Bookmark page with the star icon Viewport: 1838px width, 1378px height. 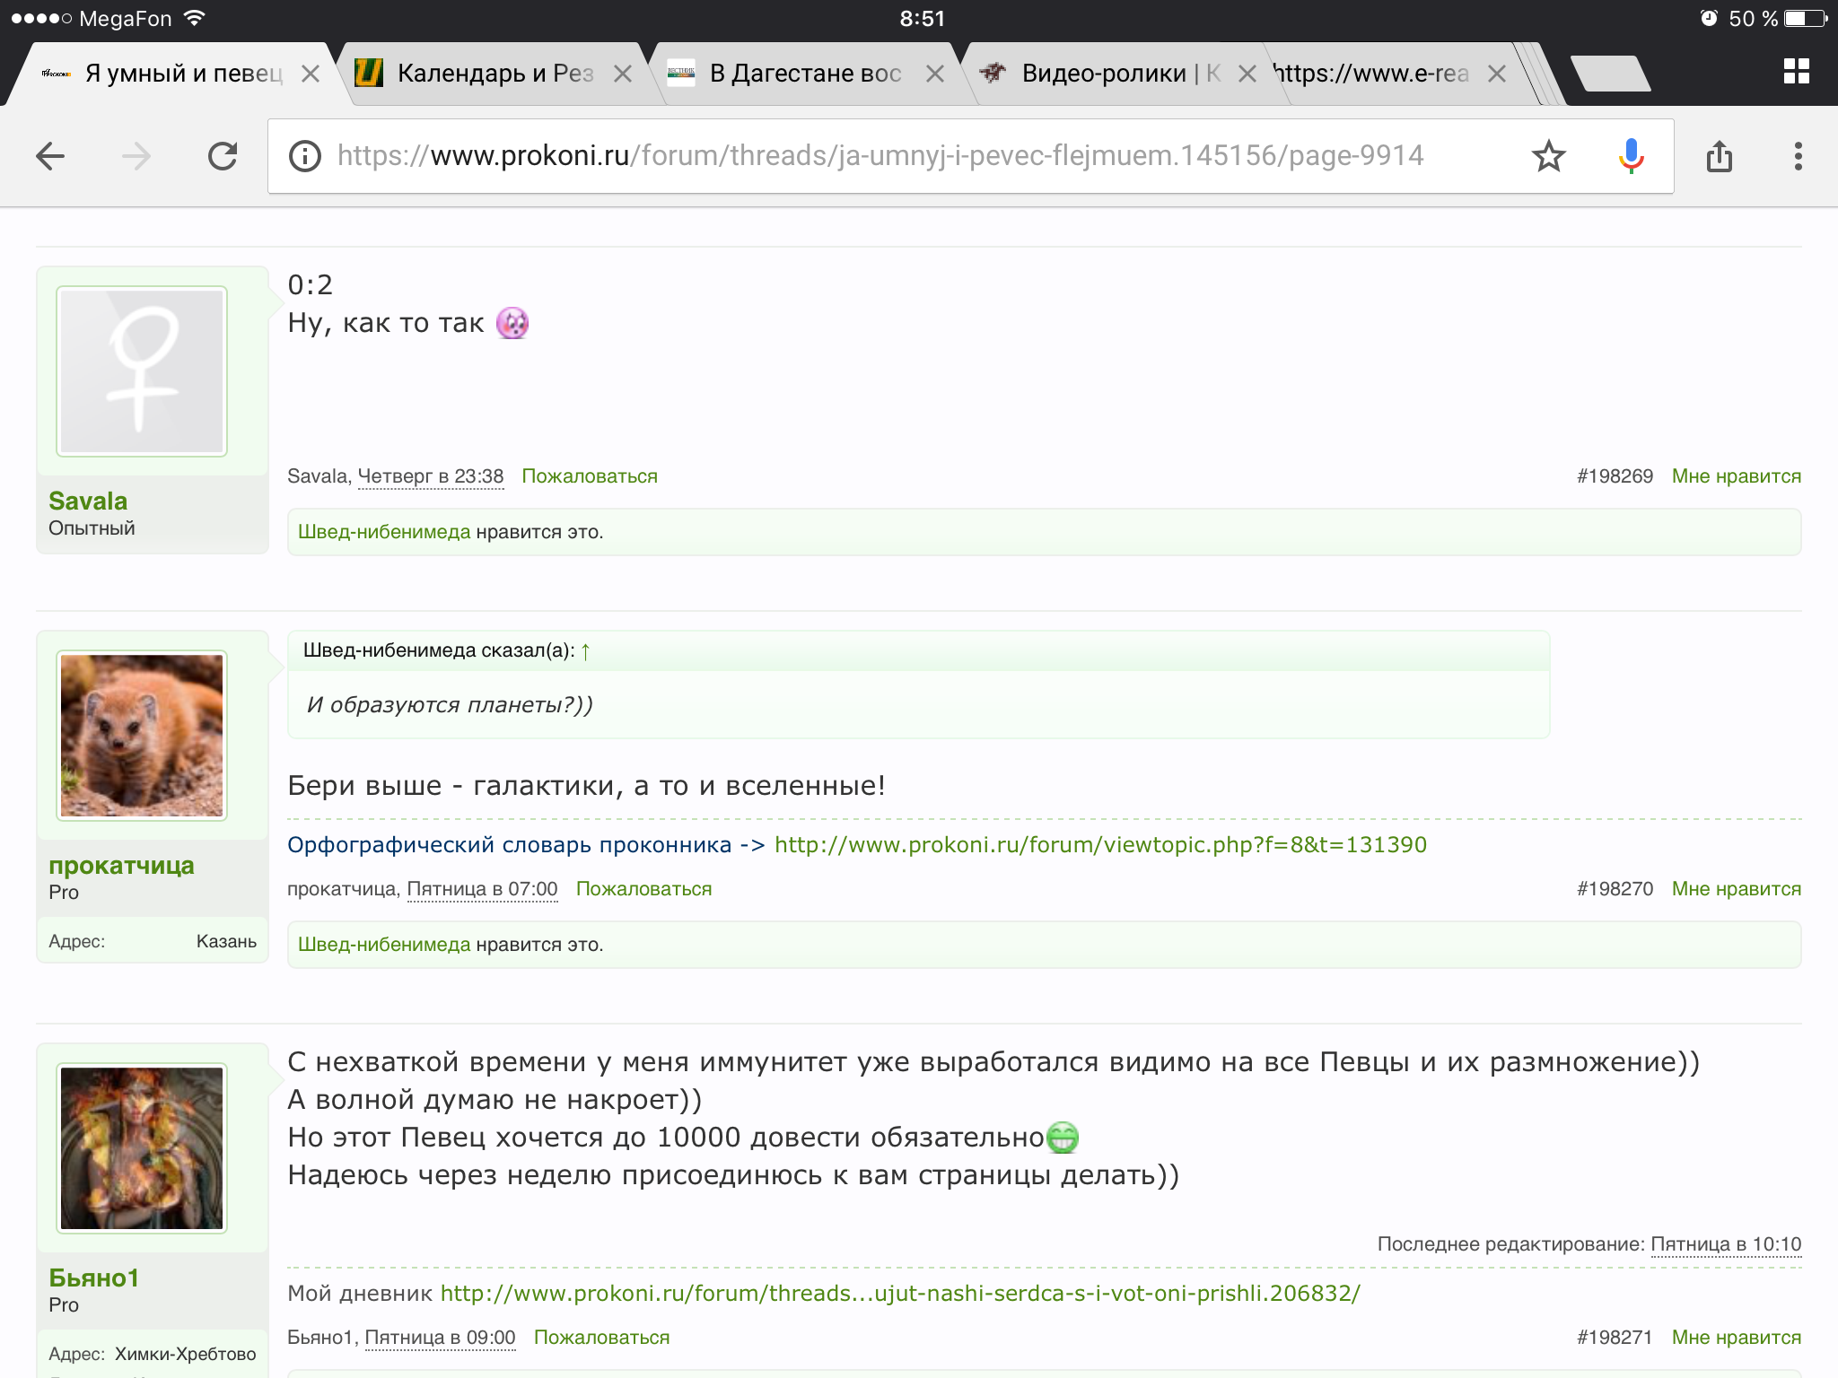1548,156
